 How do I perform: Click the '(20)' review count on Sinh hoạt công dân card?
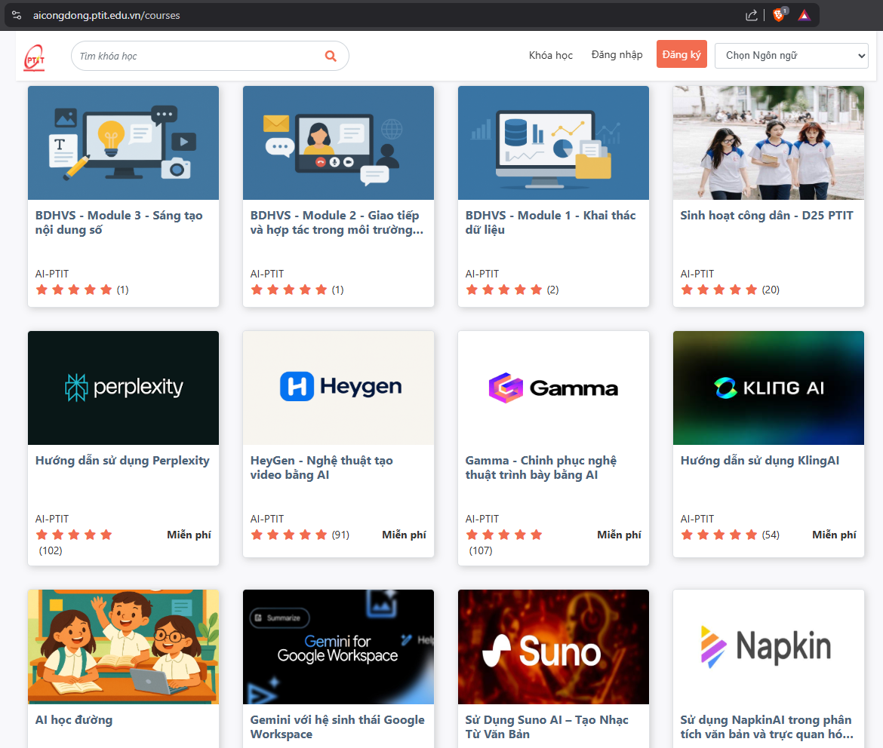coord(771,290)
